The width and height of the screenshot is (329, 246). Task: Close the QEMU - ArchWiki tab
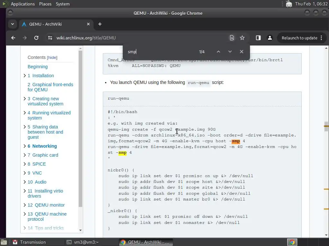(x=88, y=24)
